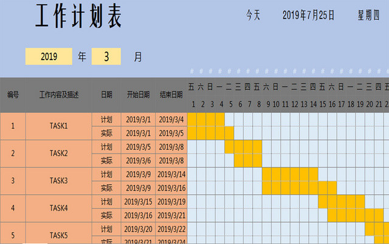Screen dimensions: 389x244
Task: Select the TASK2 cell
Action: (x=59, y=154)
